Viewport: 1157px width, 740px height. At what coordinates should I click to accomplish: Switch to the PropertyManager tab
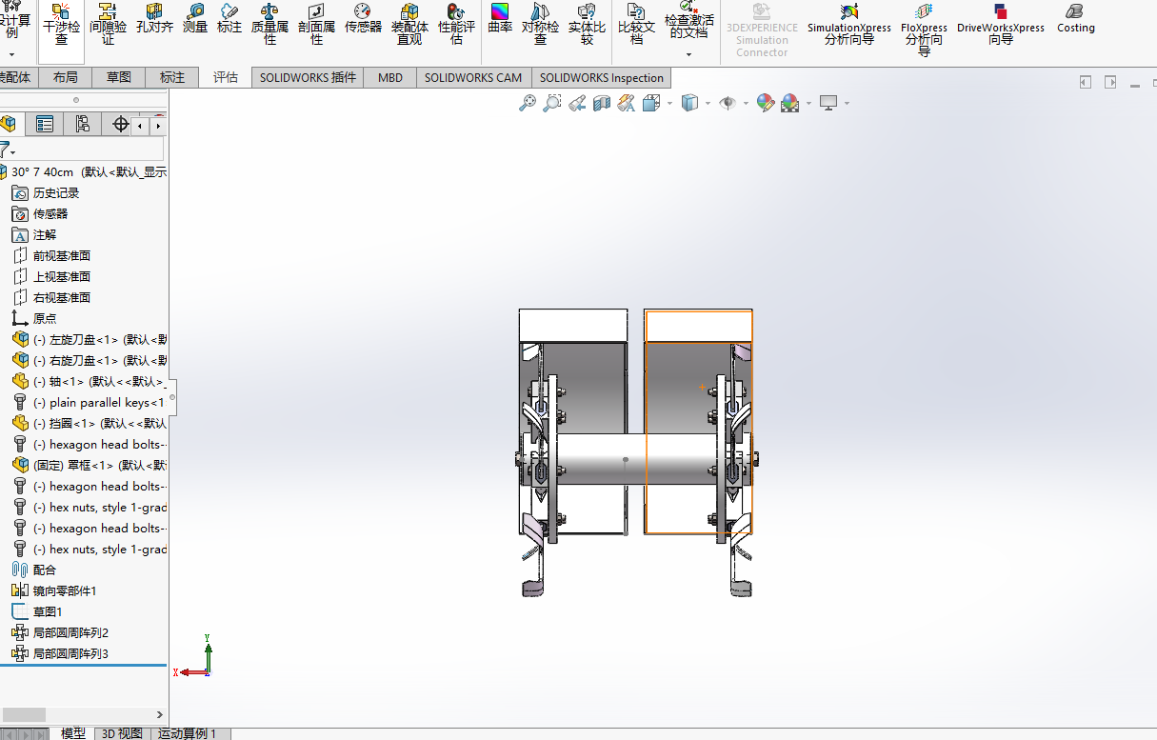coord(45,124)
